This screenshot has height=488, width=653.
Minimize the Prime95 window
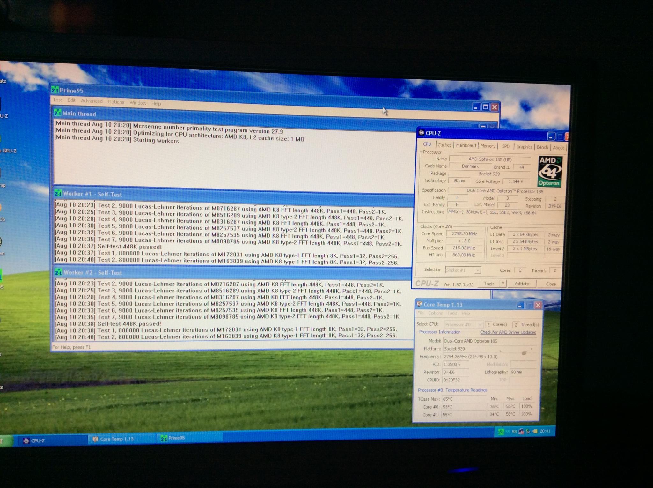476,107
